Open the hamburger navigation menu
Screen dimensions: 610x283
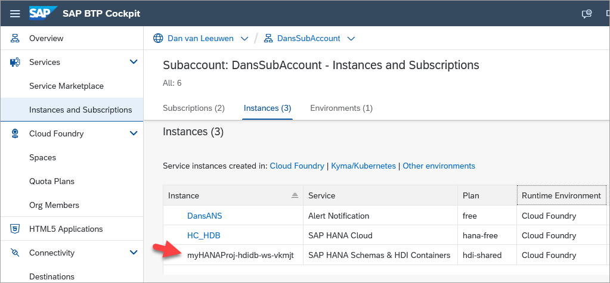[x=15, y=14]
